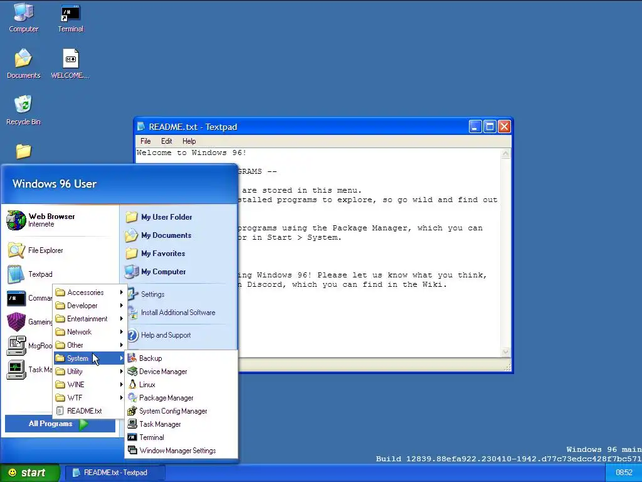Click the Gameing purple cube icon
This screenshot has width=642, height=482.
tap(16, 322)
